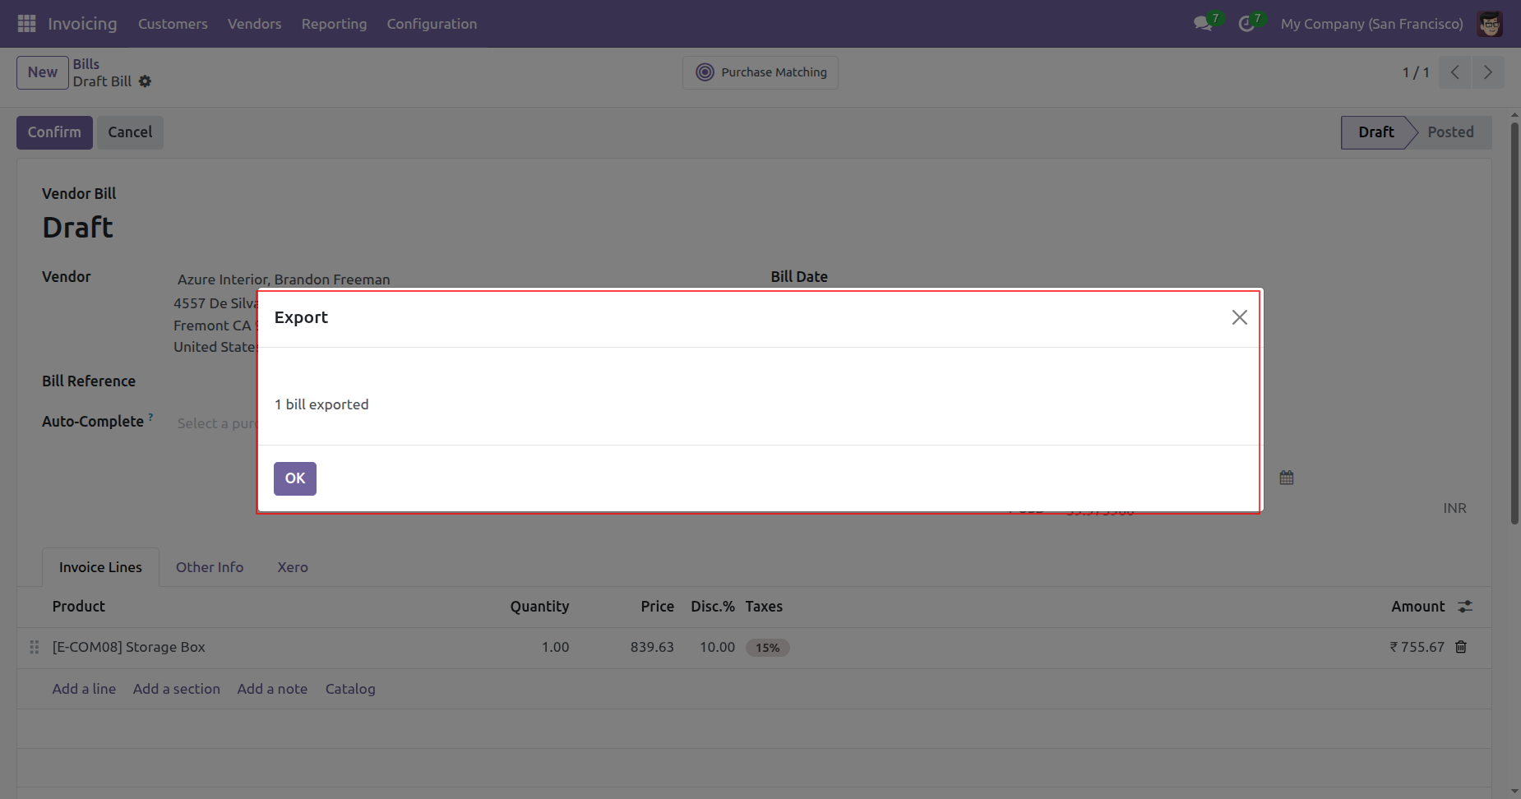Open the discuss messages icon
This screenshot has width=1521, height=799.
[x=1204, y=24]
